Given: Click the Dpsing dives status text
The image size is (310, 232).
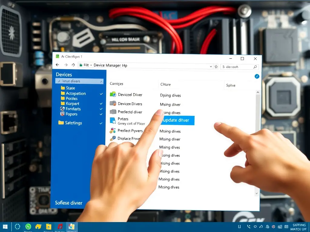Looking at the screenshot, I should 170,95.
